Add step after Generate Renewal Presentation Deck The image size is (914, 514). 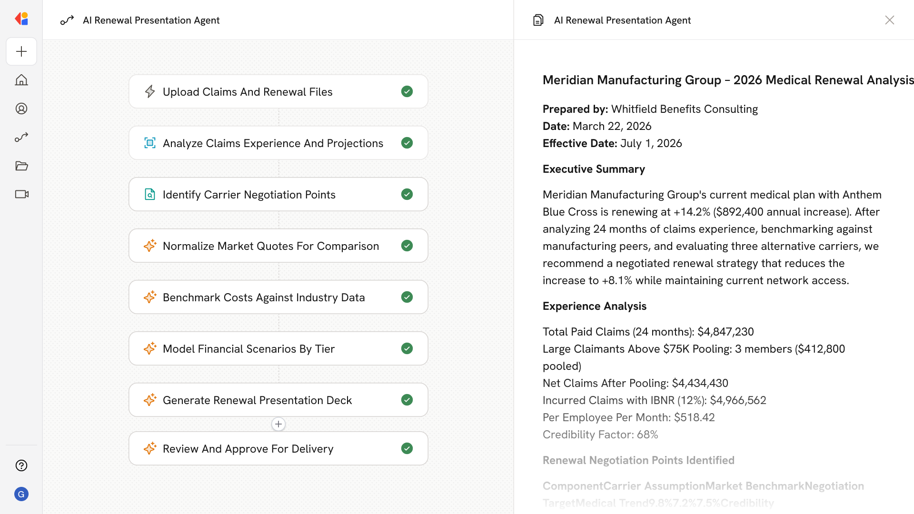coord(278,424)
